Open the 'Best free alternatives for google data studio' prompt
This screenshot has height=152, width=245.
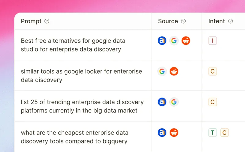pos(73,45)
